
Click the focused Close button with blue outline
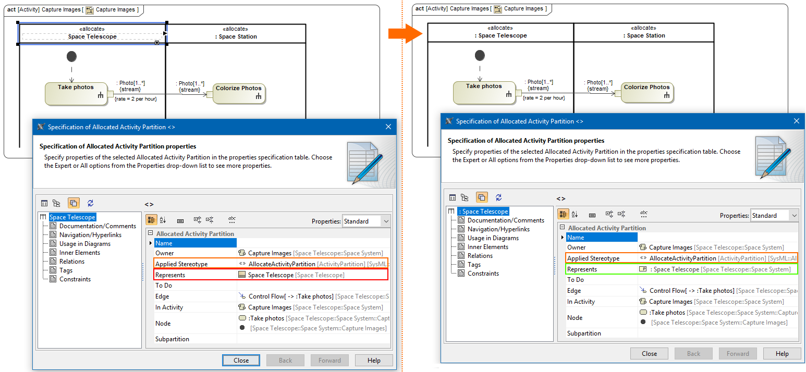tap(241, 360)
